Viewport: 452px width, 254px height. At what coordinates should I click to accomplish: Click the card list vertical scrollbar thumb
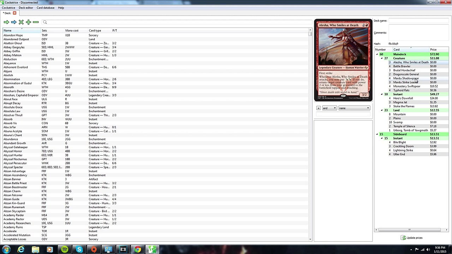tap(310, 34)
